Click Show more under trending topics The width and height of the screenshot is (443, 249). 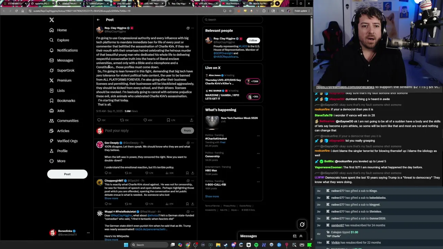pyautogui.click(x=212, y=196)
